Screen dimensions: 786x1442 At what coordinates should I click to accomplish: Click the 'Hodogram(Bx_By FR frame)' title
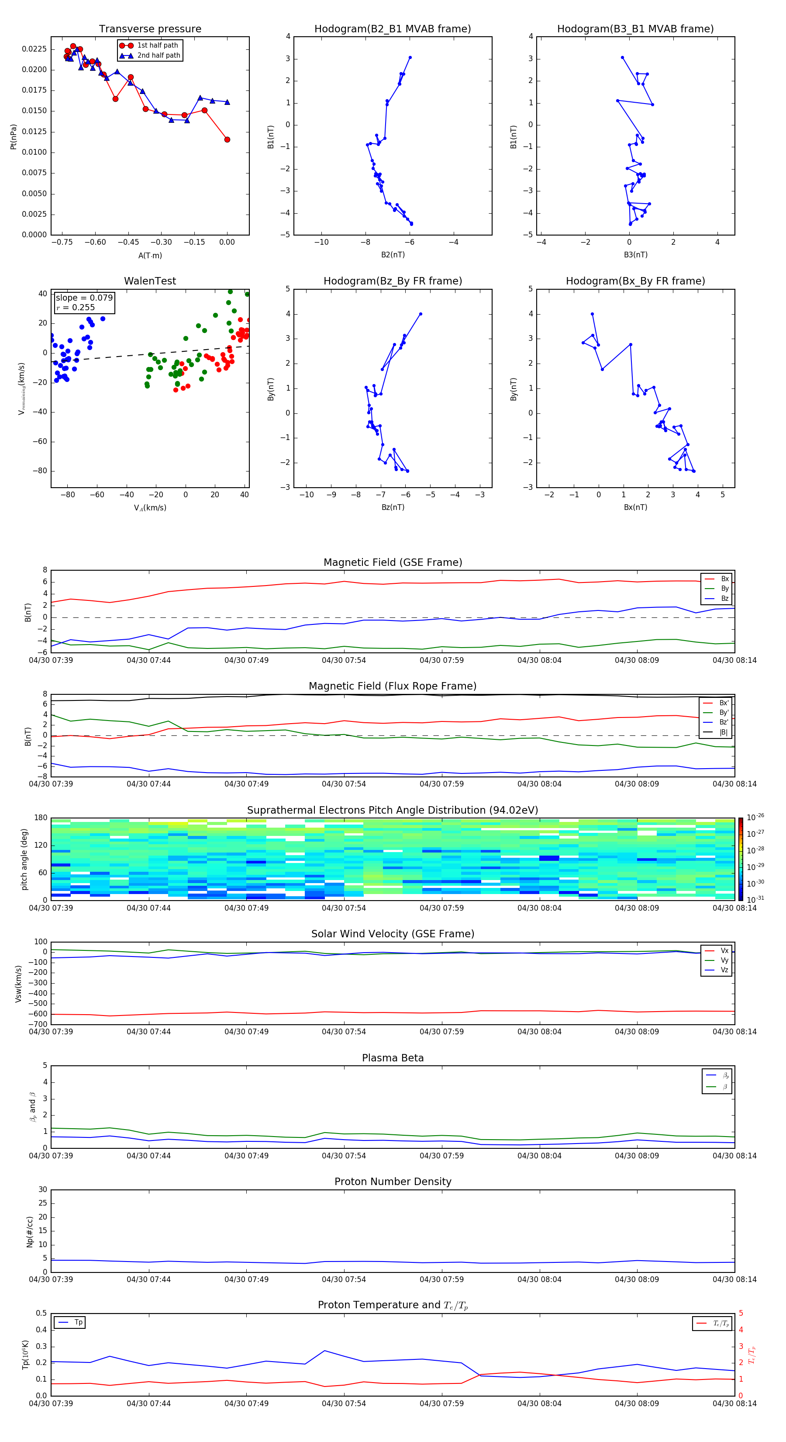[x=635, y=281]
